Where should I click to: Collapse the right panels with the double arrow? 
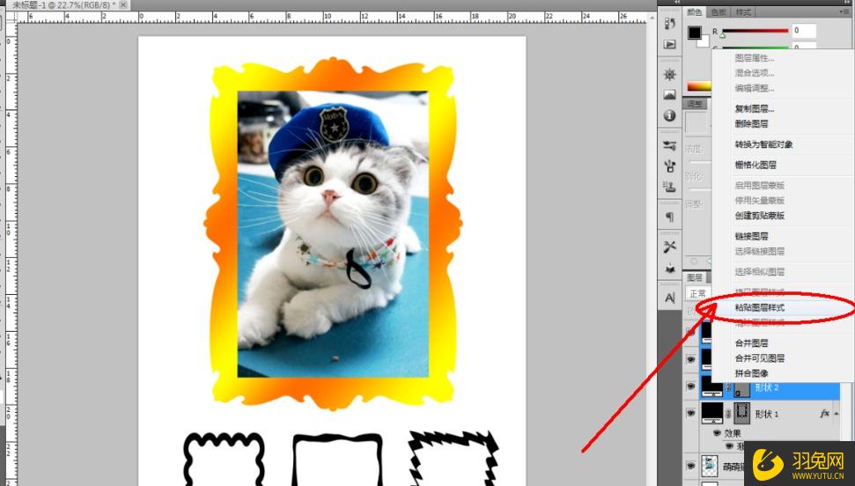[845, 2]
